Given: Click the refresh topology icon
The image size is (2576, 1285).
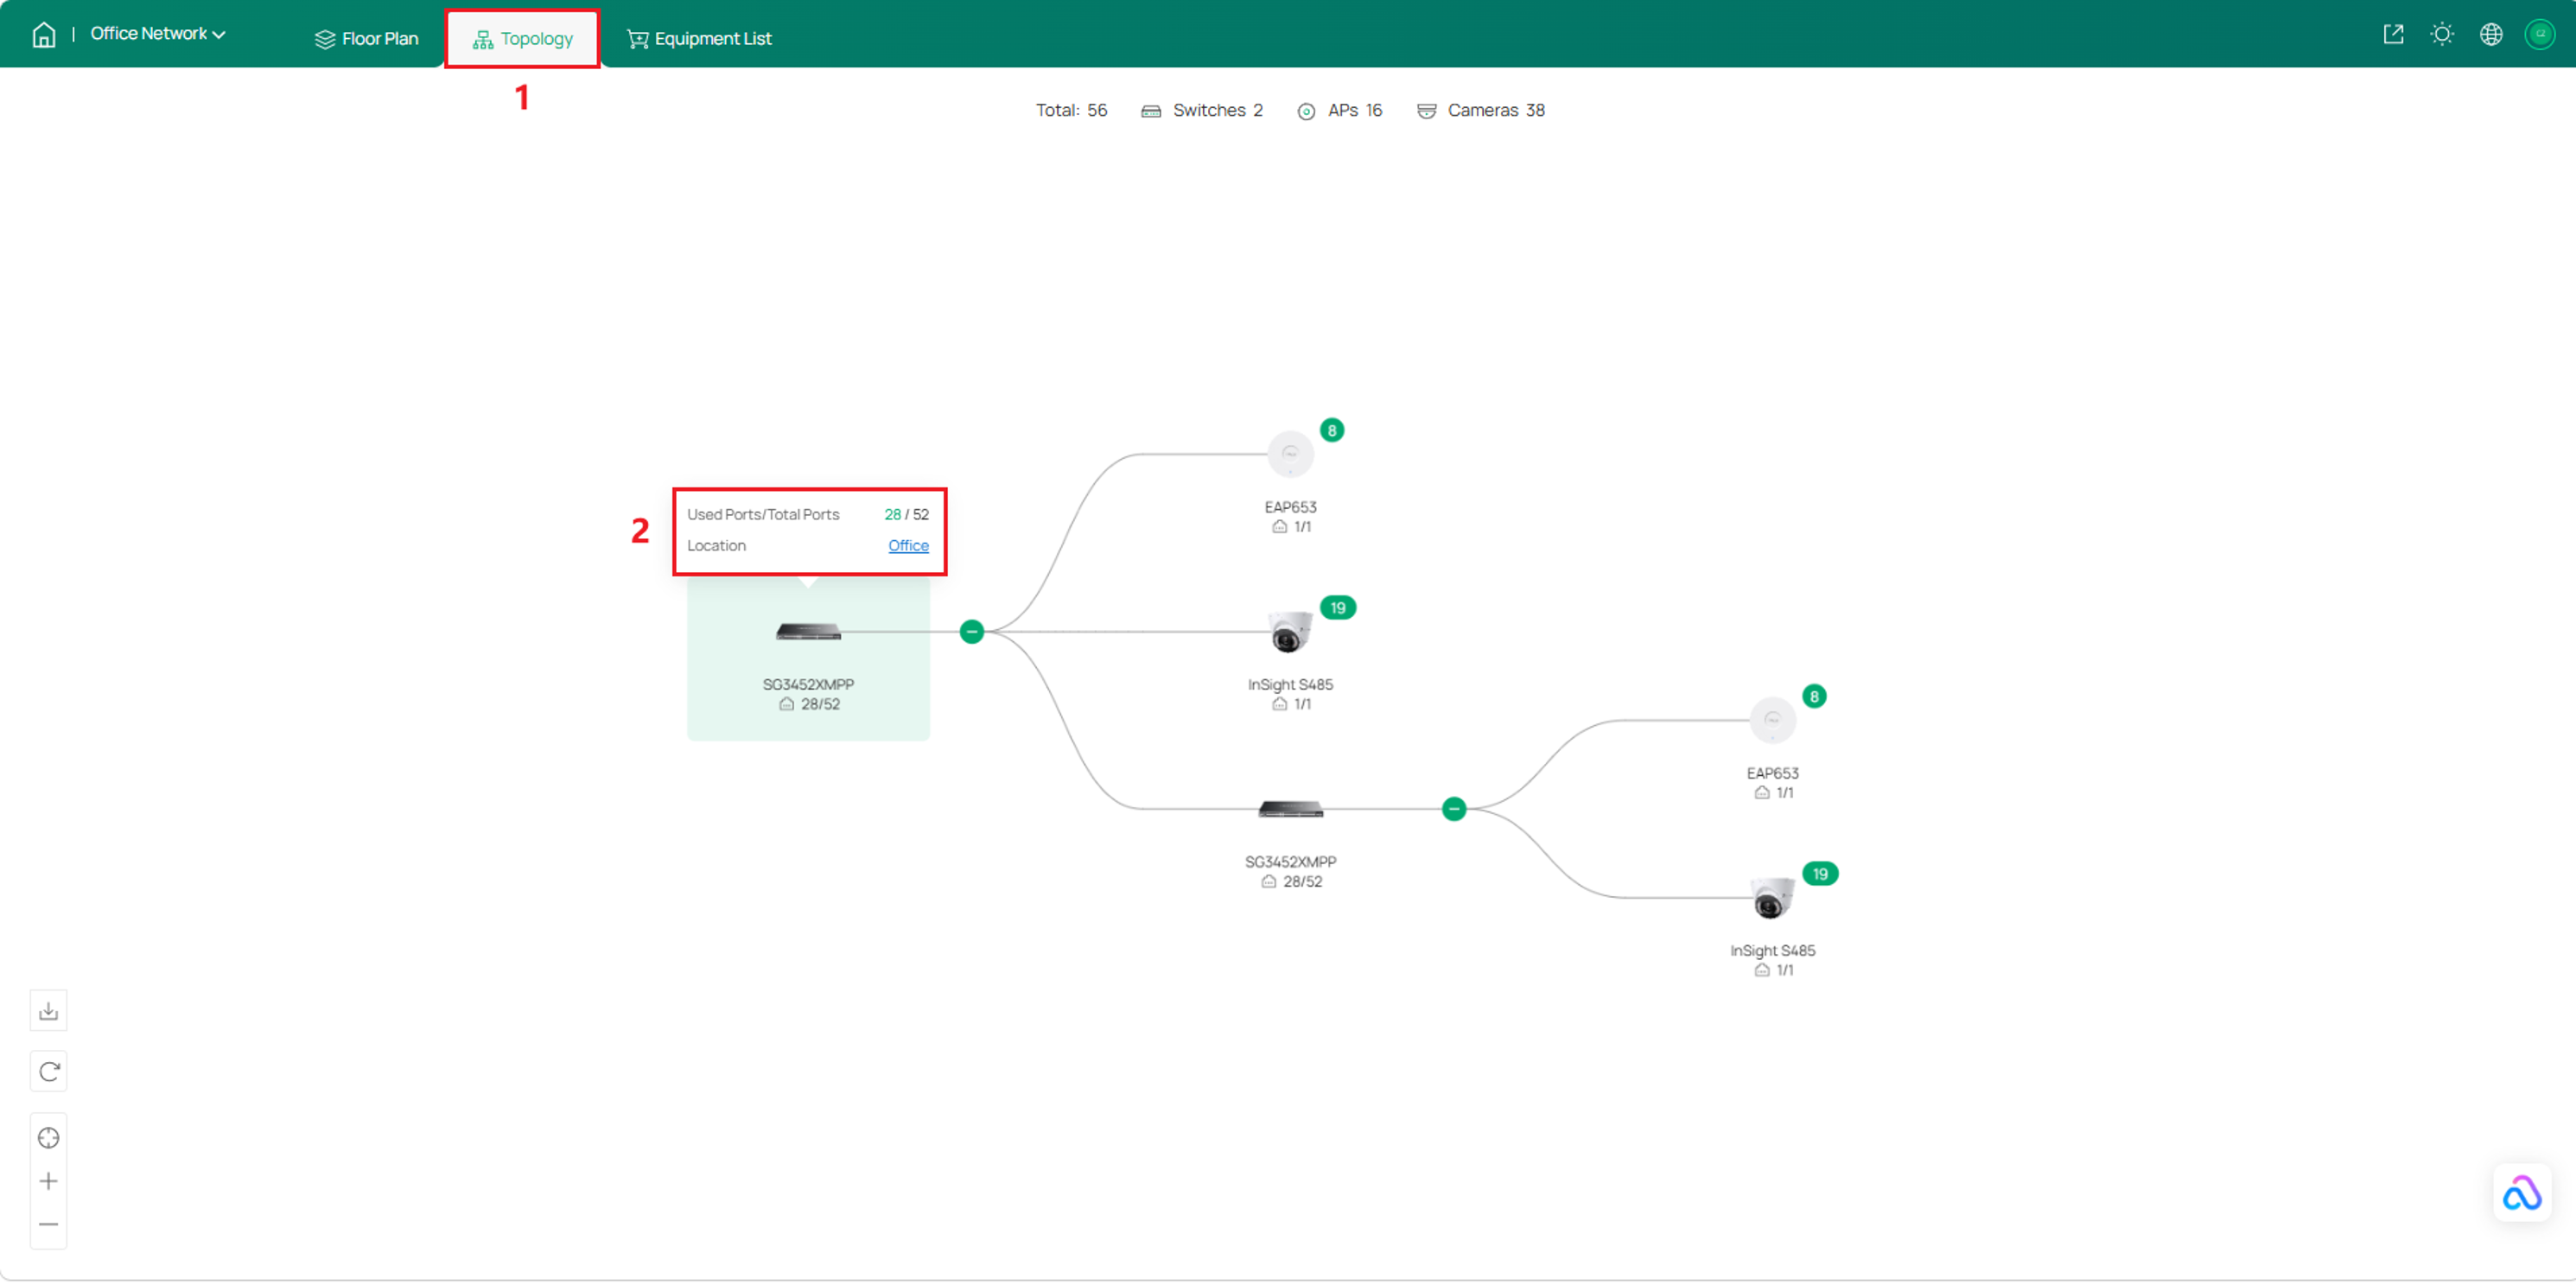Looking at the screenshot, I should click(48, 1072).
